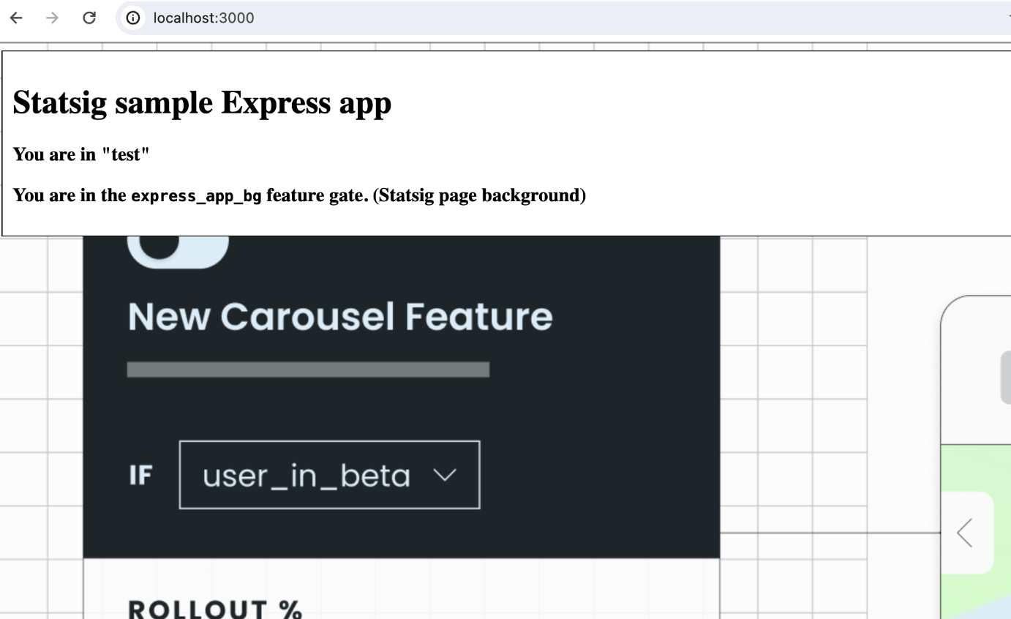Reload the page using the refresh icon
This screenshot has width=1011, height=619.
(x=89, y=18)
